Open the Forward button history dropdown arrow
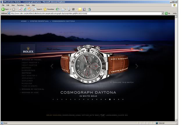This screenshot has height=125, width=186. pos(17,9)
